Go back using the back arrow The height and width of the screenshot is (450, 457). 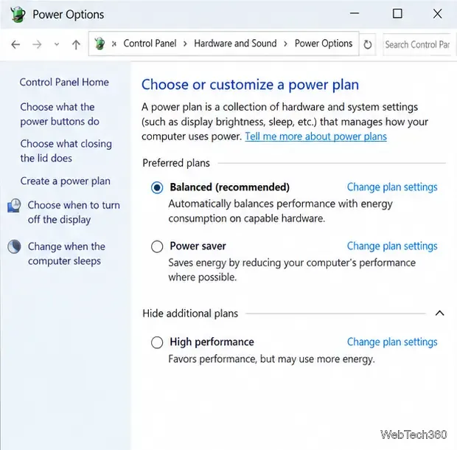click(15, 44)
